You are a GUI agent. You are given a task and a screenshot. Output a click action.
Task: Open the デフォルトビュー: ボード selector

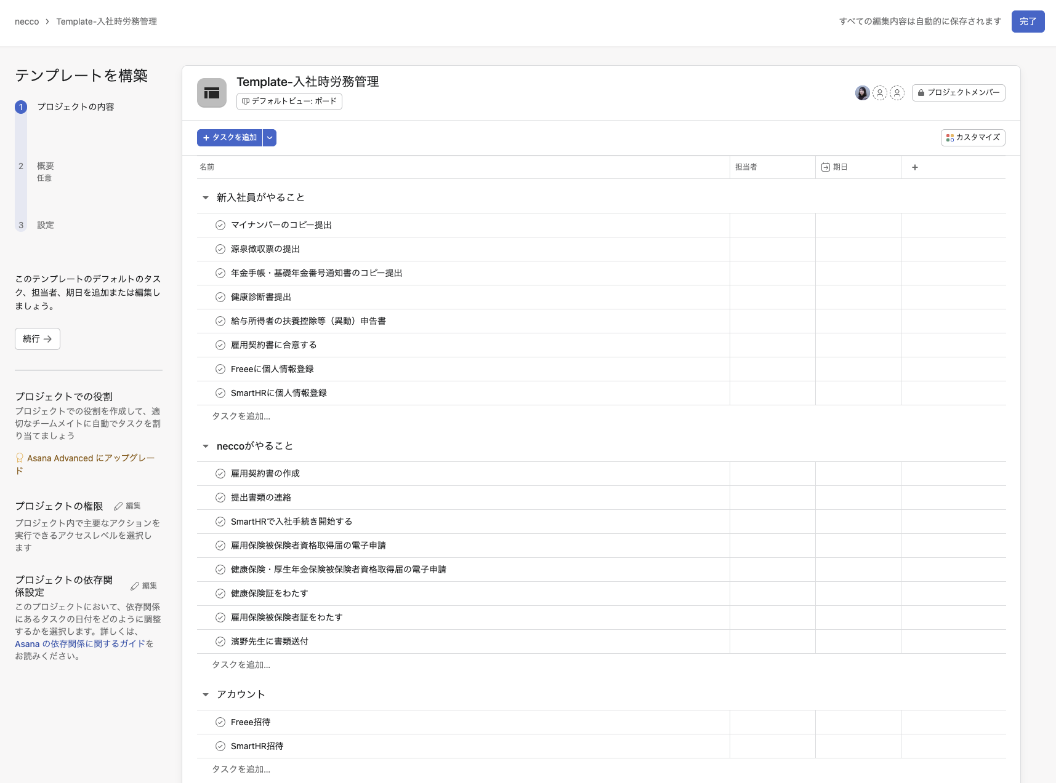coord(289,101)
